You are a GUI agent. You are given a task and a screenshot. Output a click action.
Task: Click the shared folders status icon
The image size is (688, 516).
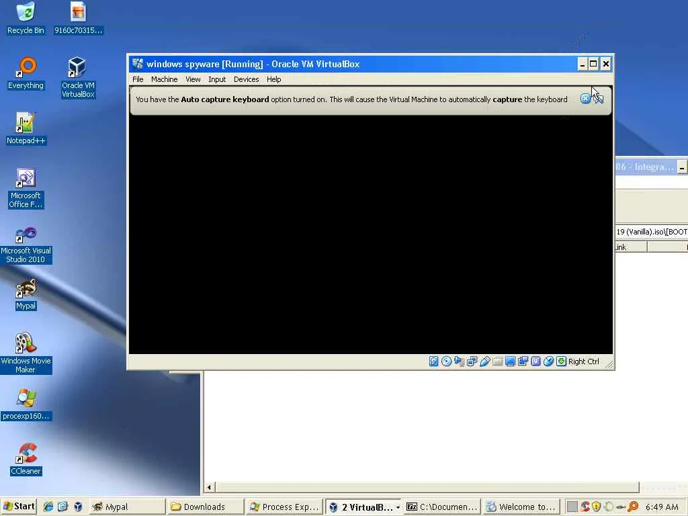(x=497, y=361)
